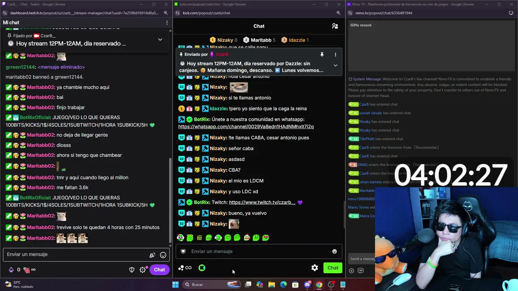Open the Kick points infinity icon

pos(185,268)
